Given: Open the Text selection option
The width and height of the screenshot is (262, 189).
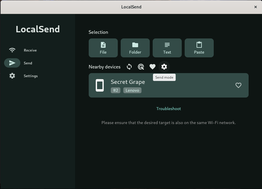Looking at the screenshot, I should [x=167, y=48].
